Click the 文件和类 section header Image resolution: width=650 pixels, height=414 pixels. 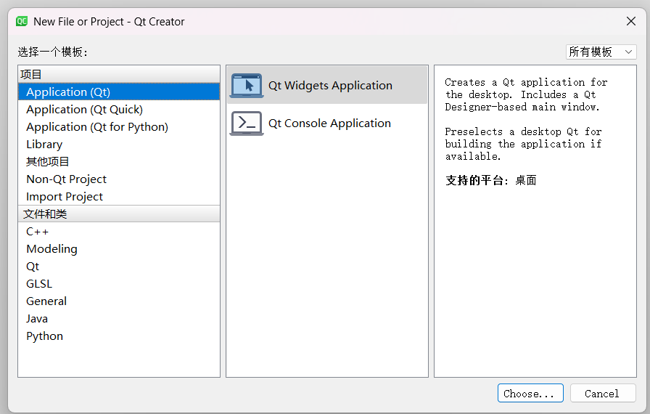[119, 214]
